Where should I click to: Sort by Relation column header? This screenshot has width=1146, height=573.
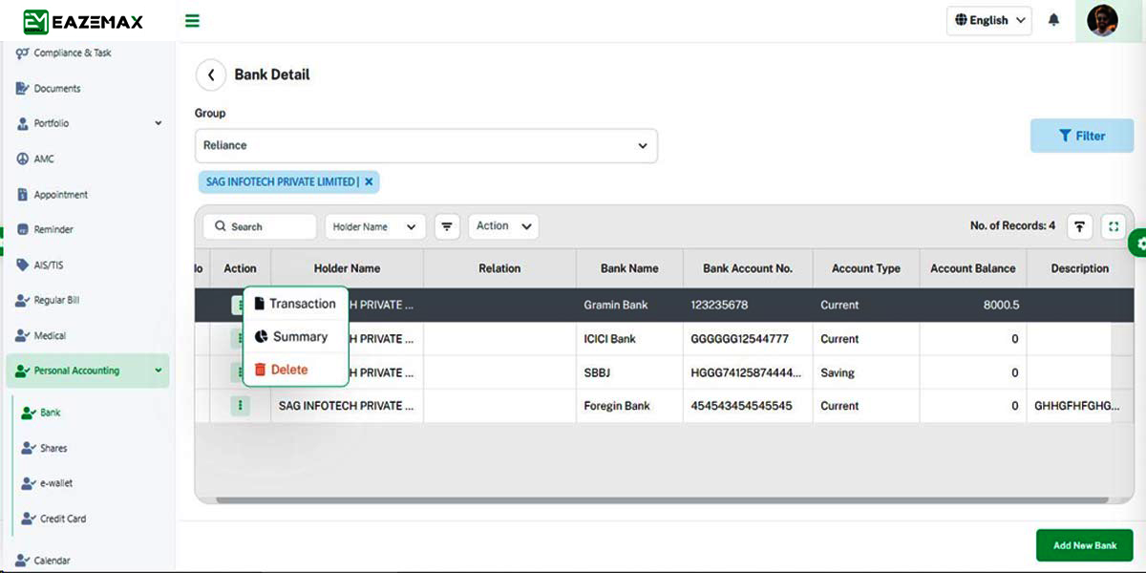499,268
